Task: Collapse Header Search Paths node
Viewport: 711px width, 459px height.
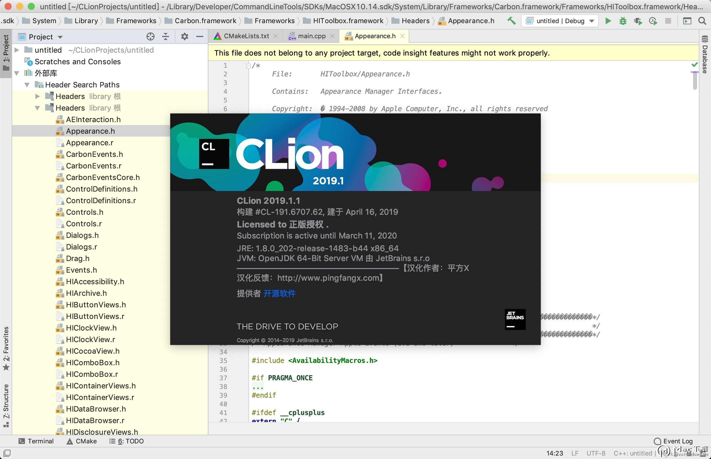Action: click(x=27, y=85)
